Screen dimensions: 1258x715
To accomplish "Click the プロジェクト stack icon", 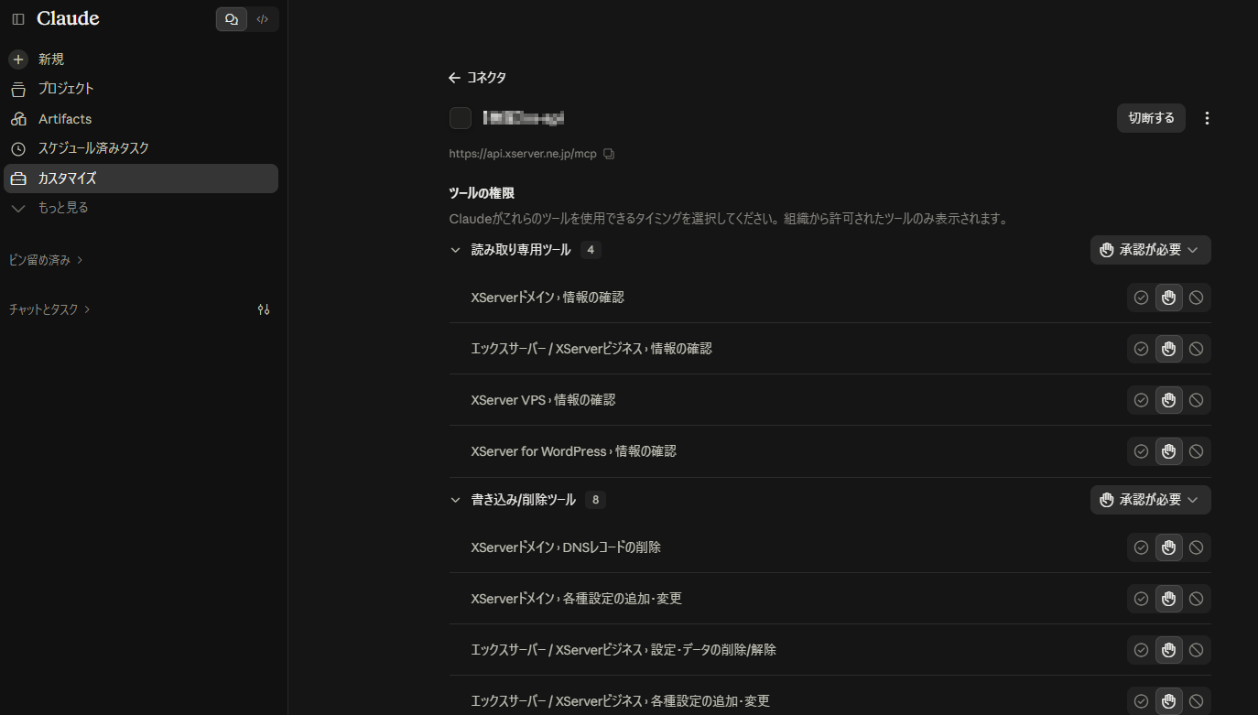I will (x=18, y=90).
